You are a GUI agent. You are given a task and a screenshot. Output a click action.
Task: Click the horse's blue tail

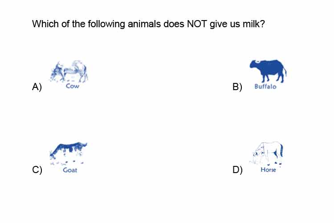pyautogui.click(x=281, y=150)
